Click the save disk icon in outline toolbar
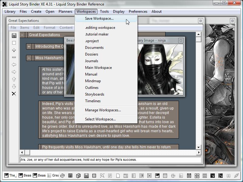 [14, 35]
